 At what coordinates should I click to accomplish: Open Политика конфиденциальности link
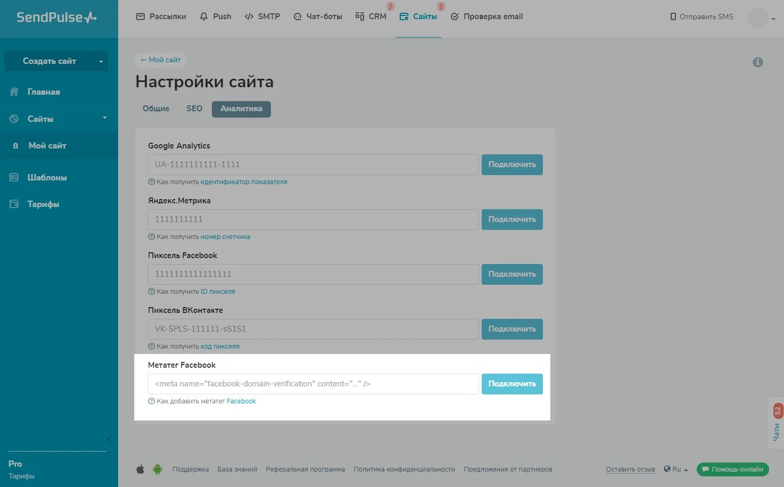click(x=405, y=469)
